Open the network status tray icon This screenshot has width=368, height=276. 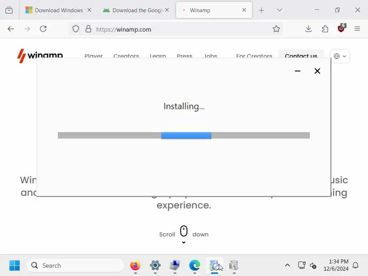(302, 266)
